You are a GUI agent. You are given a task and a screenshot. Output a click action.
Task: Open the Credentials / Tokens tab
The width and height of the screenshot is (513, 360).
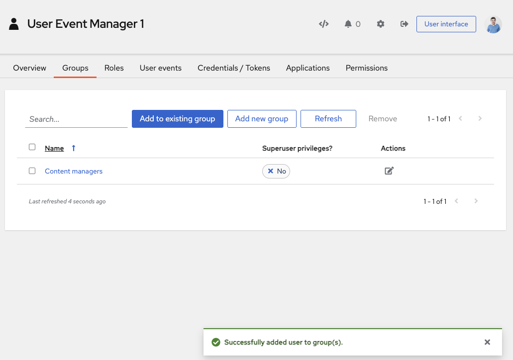coord(234,68)
